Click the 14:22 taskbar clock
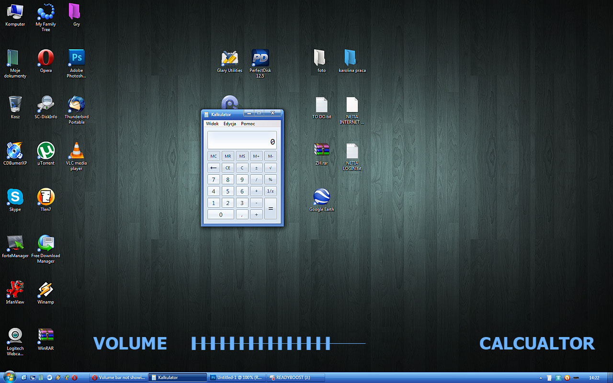 [x=594, y=378]
